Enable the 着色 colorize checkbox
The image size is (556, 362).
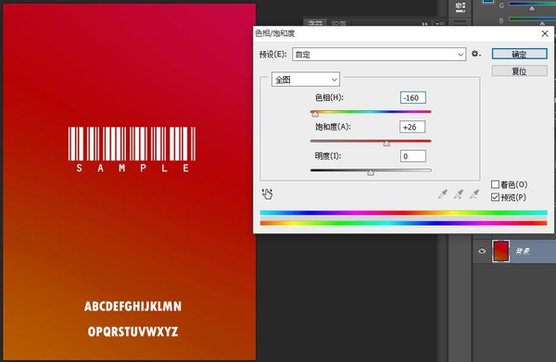click(x=495, y=184)
